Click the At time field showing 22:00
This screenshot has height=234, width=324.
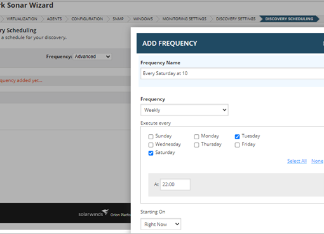pos(175,184)
